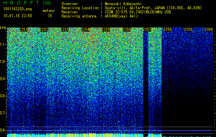This screenshot has height=137, width=216.
Task: Click the HROFFT 1.0.0 title text
Action: [27, 3]
